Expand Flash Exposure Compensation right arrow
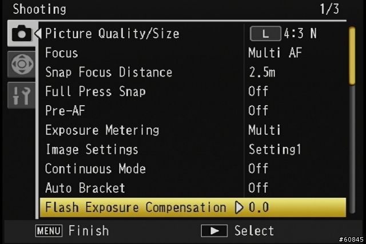This screenshot has width=366, height=244. click(x=239, y=207)
